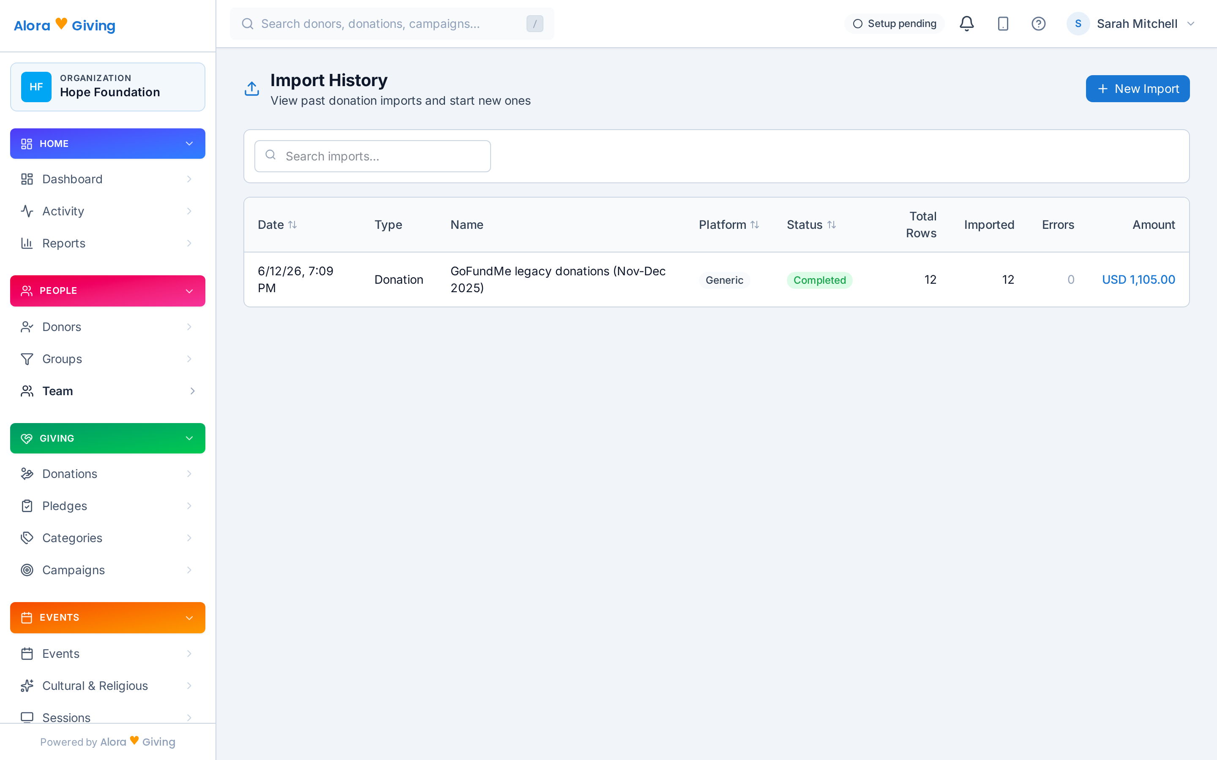Click the Team people icon

coord(27,391)
